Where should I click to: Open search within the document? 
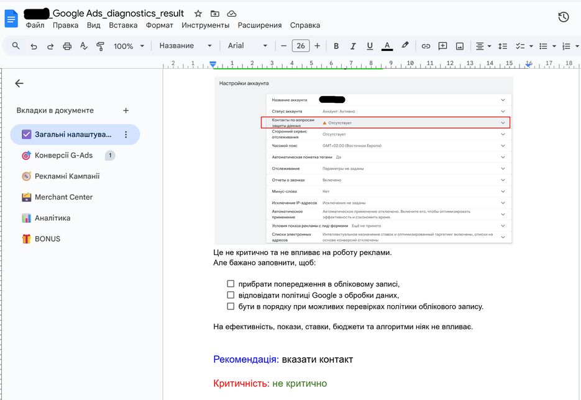17,45
